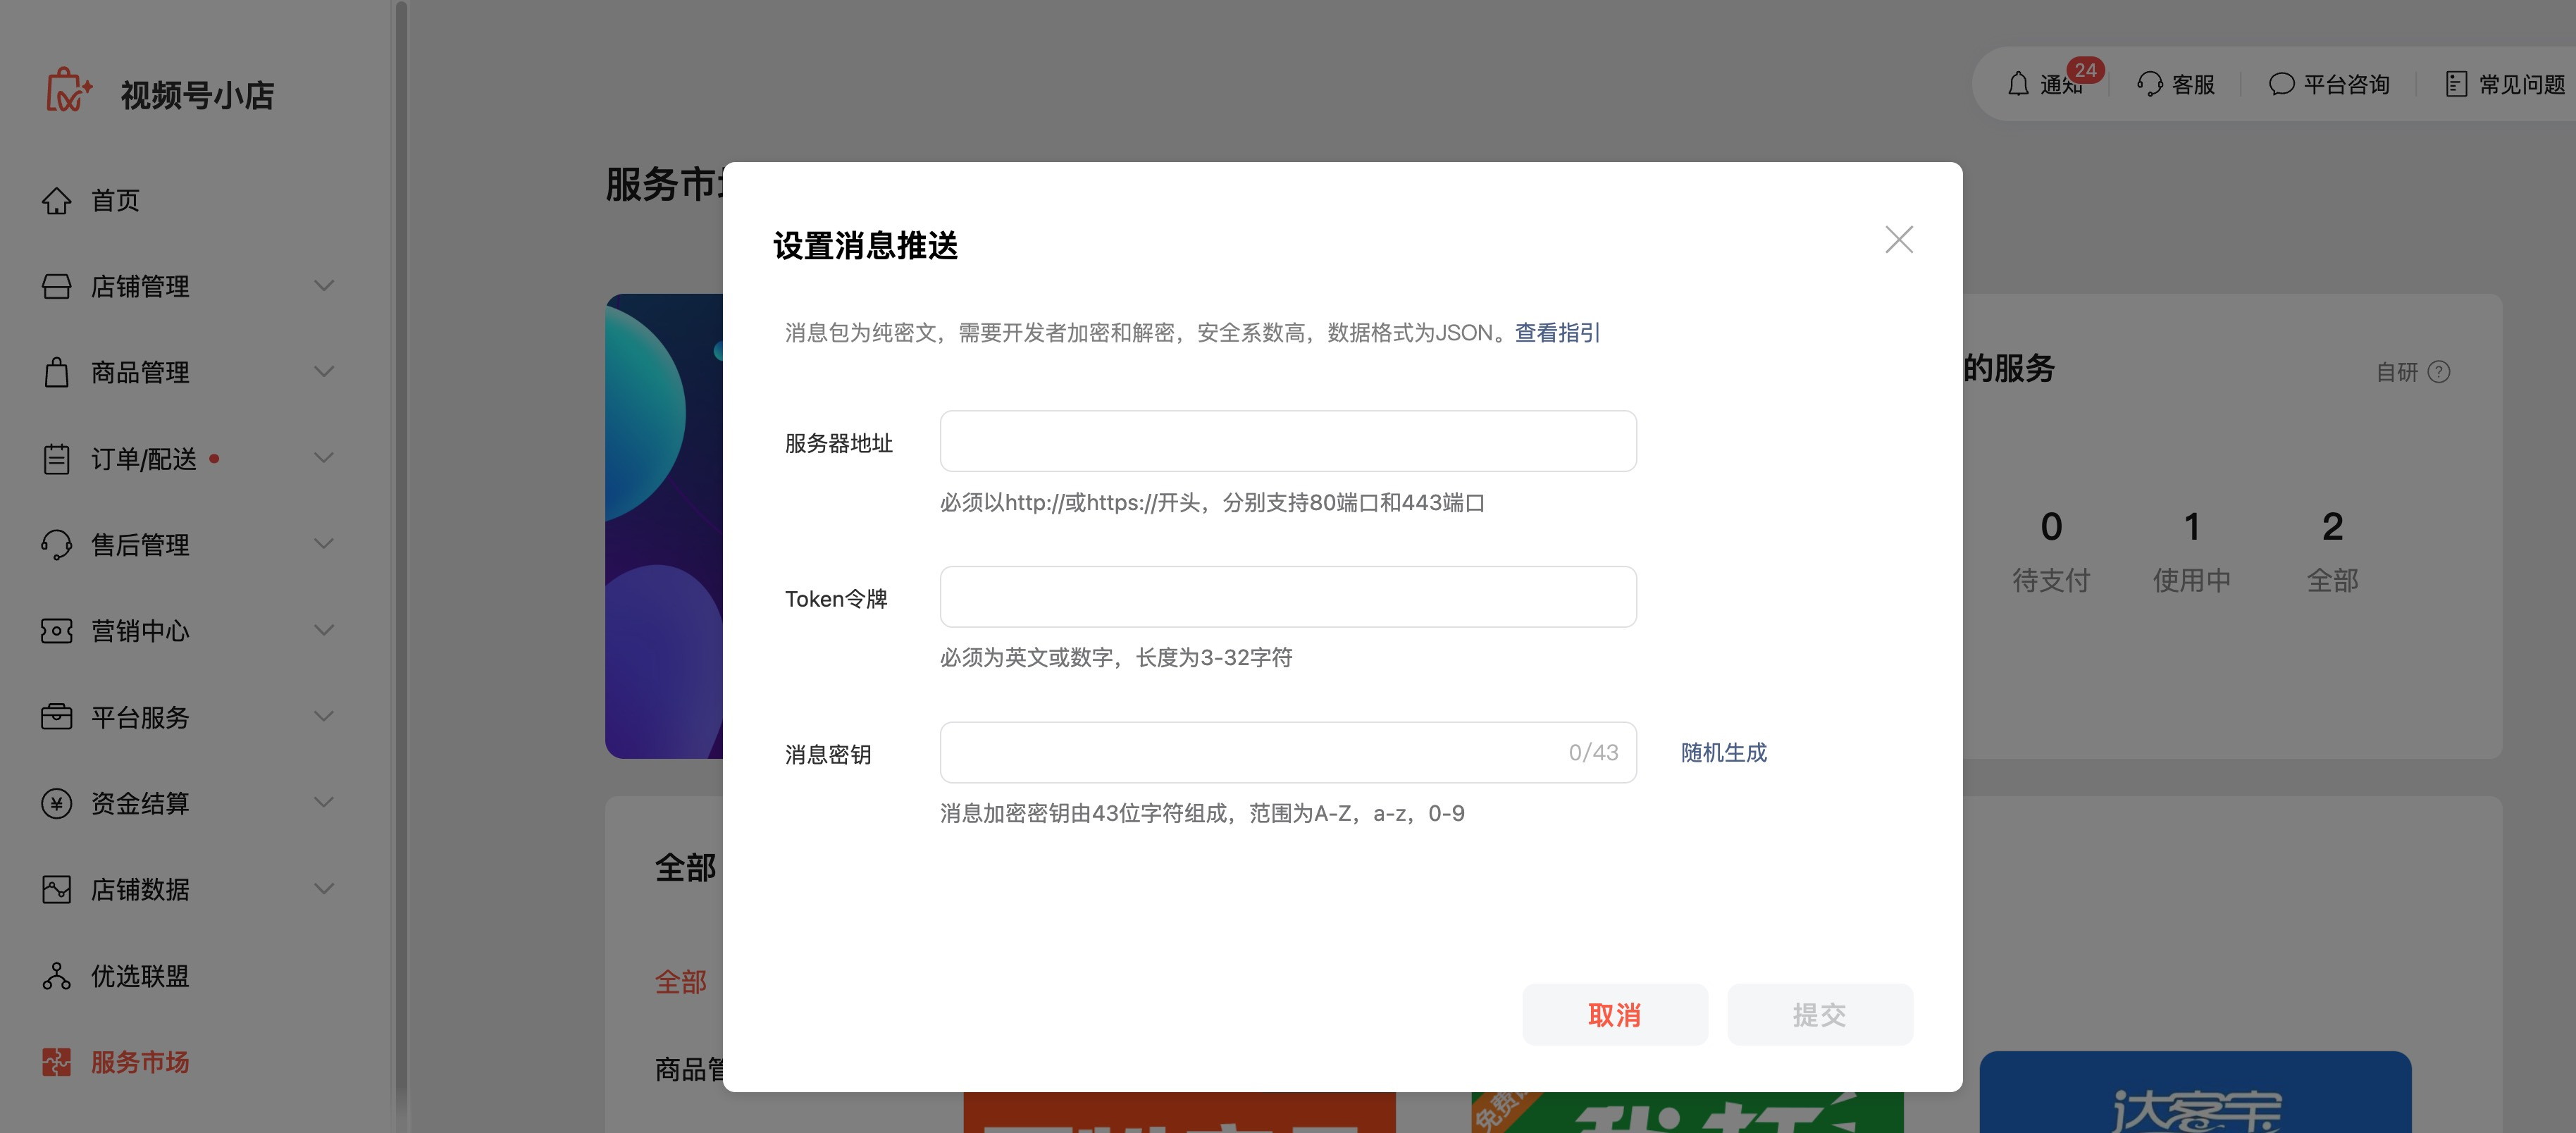2576x1133 pixels.
Task: Click the notification bell icon
Action: (2018, 84)
